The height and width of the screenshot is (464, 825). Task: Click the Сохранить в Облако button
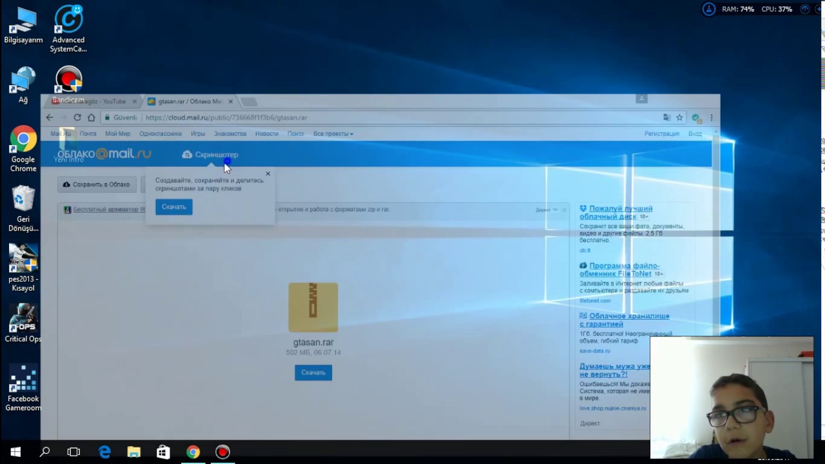[97, 184]
